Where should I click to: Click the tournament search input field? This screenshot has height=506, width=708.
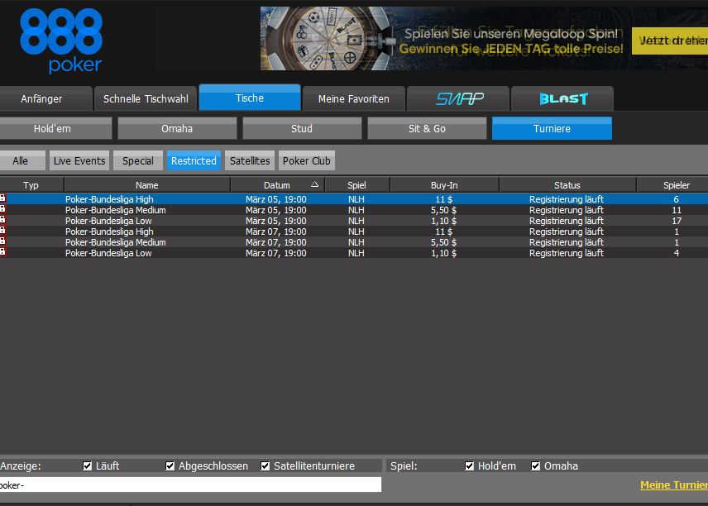(x=190, y=485)
